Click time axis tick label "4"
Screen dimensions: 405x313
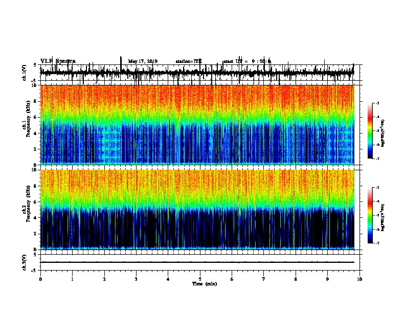point(168,279)
